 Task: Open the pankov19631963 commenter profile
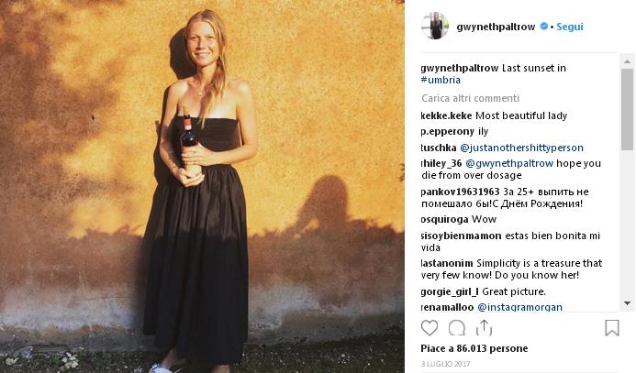tap(460, 192)
